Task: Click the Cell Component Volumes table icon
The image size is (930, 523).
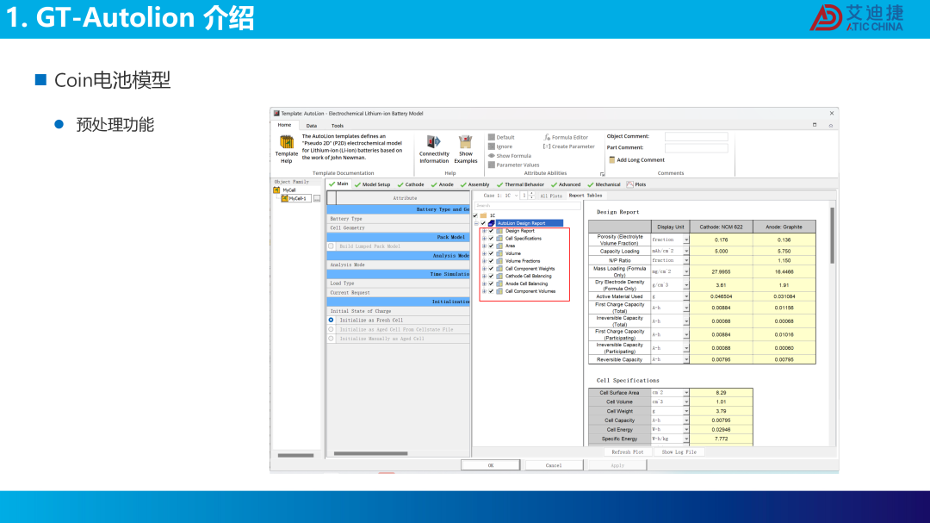Action: click(x=499, y=291)
